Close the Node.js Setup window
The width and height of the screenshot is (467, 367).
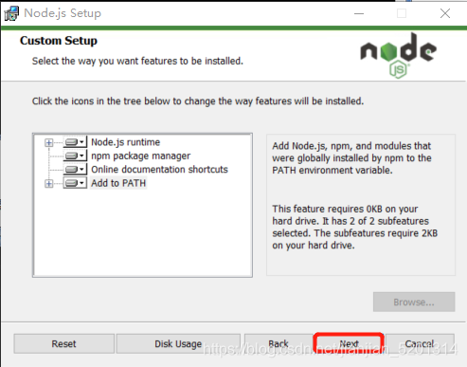pos(445,13)
